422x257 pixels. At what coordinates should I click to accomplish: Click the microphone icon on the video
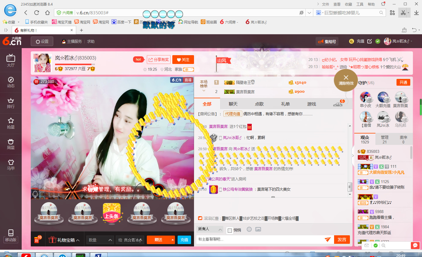[x=35, y=194]
